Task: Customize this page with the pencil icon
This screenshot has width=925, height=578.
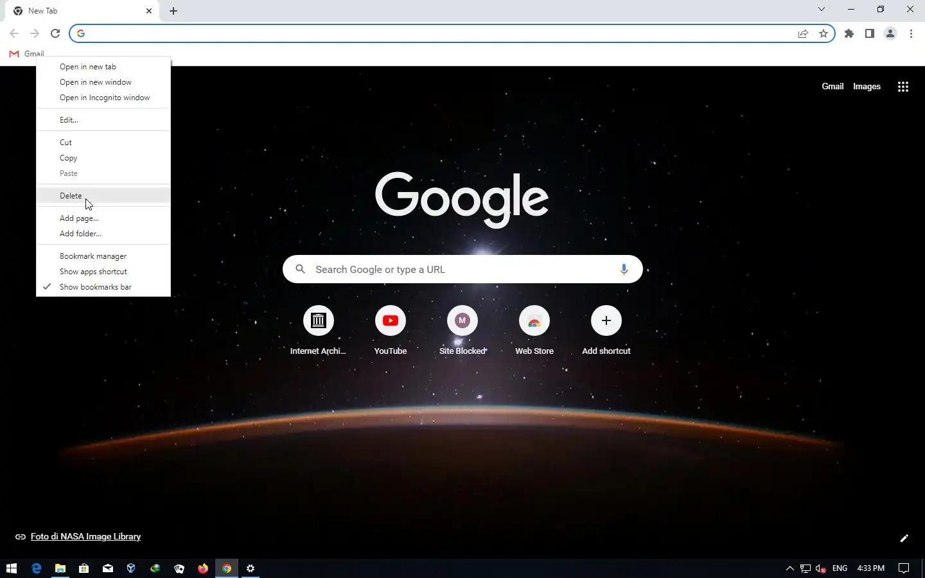Action: [904, 538]
